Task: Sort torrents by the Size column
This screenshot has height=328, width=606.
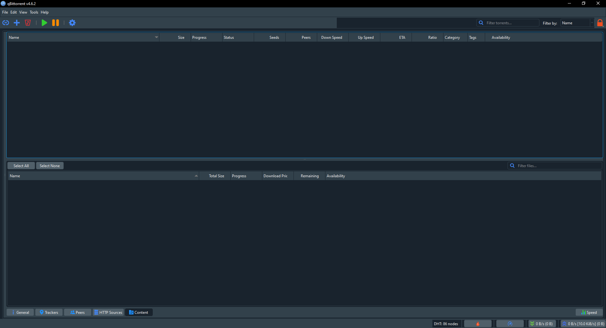Action: click(175, 37)
